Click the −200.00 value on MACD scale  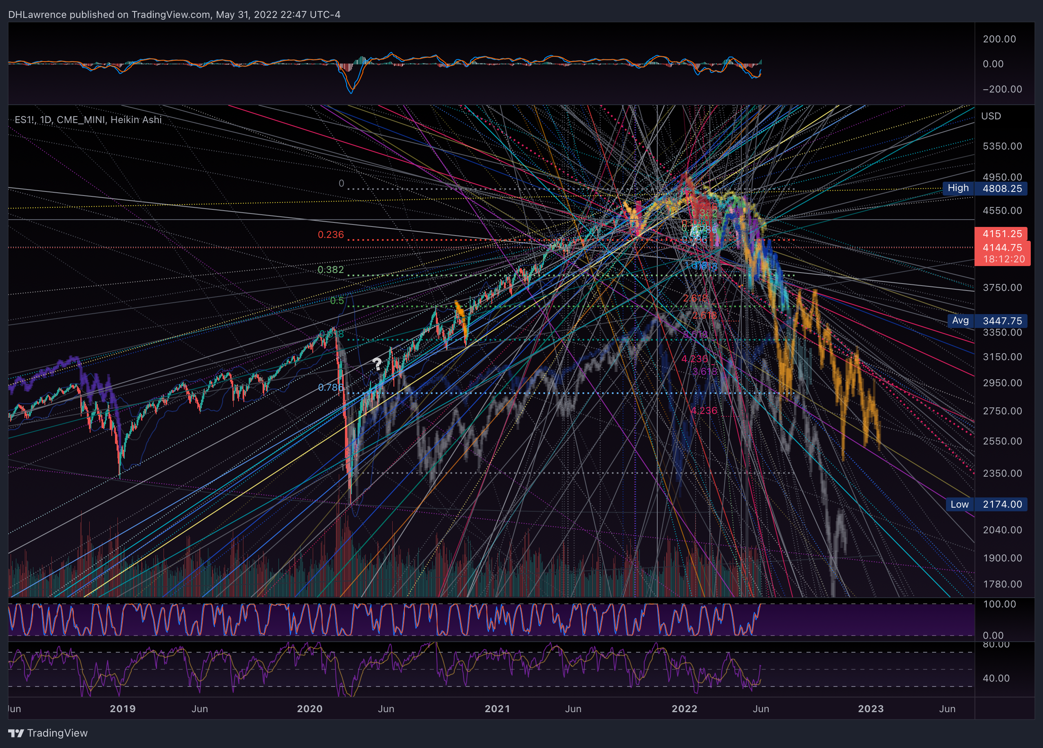[x=1002, y=89]
